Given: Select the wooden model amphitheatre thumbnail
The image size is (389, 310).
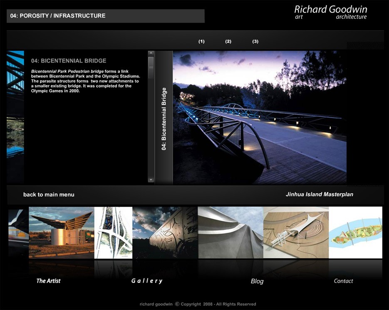Looking at the screenshot, I should pyautogui.click(x=296, y=233).
